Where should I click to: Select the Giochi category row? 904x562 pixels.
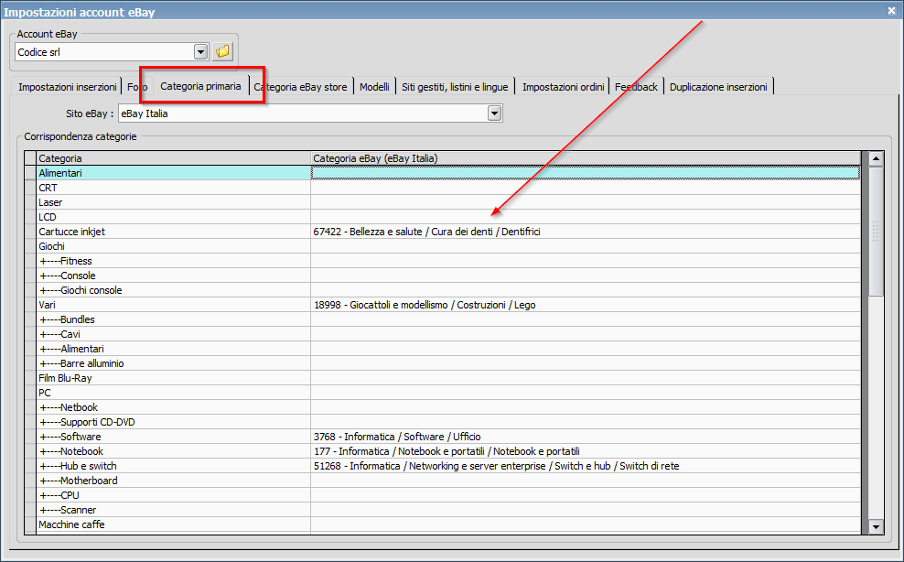174,246
